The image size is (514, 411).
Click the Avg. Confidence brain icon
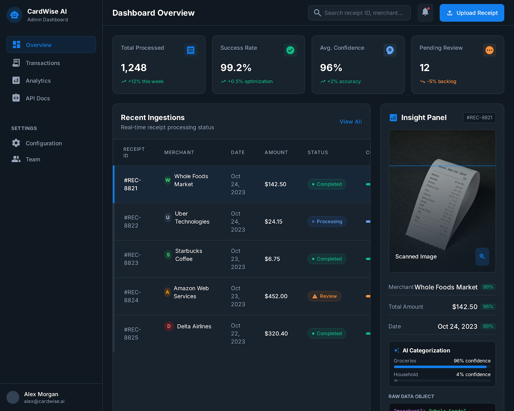390,50
